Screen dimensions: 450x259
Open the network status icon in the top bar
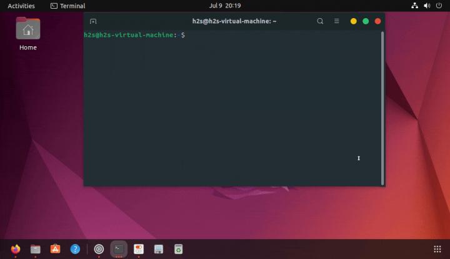415,6
